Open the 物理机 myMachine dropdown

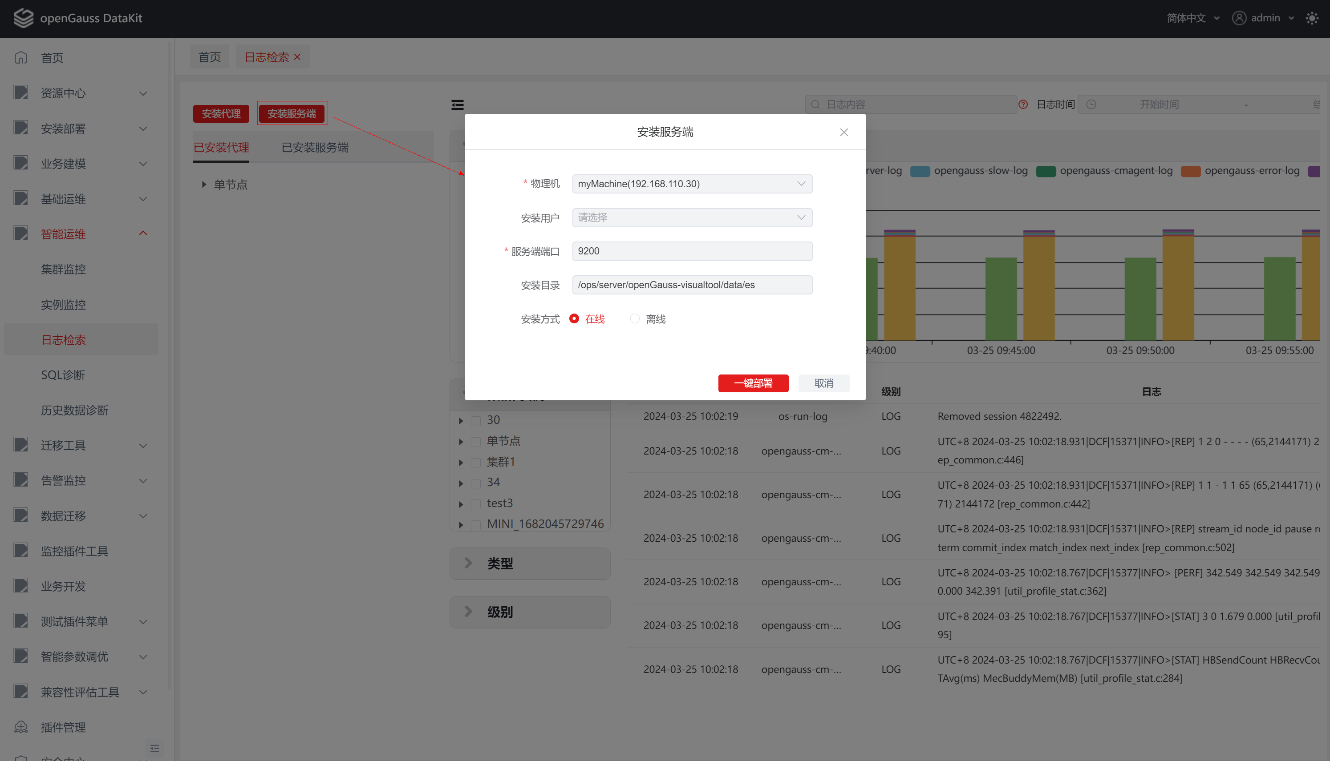point(691,183)
